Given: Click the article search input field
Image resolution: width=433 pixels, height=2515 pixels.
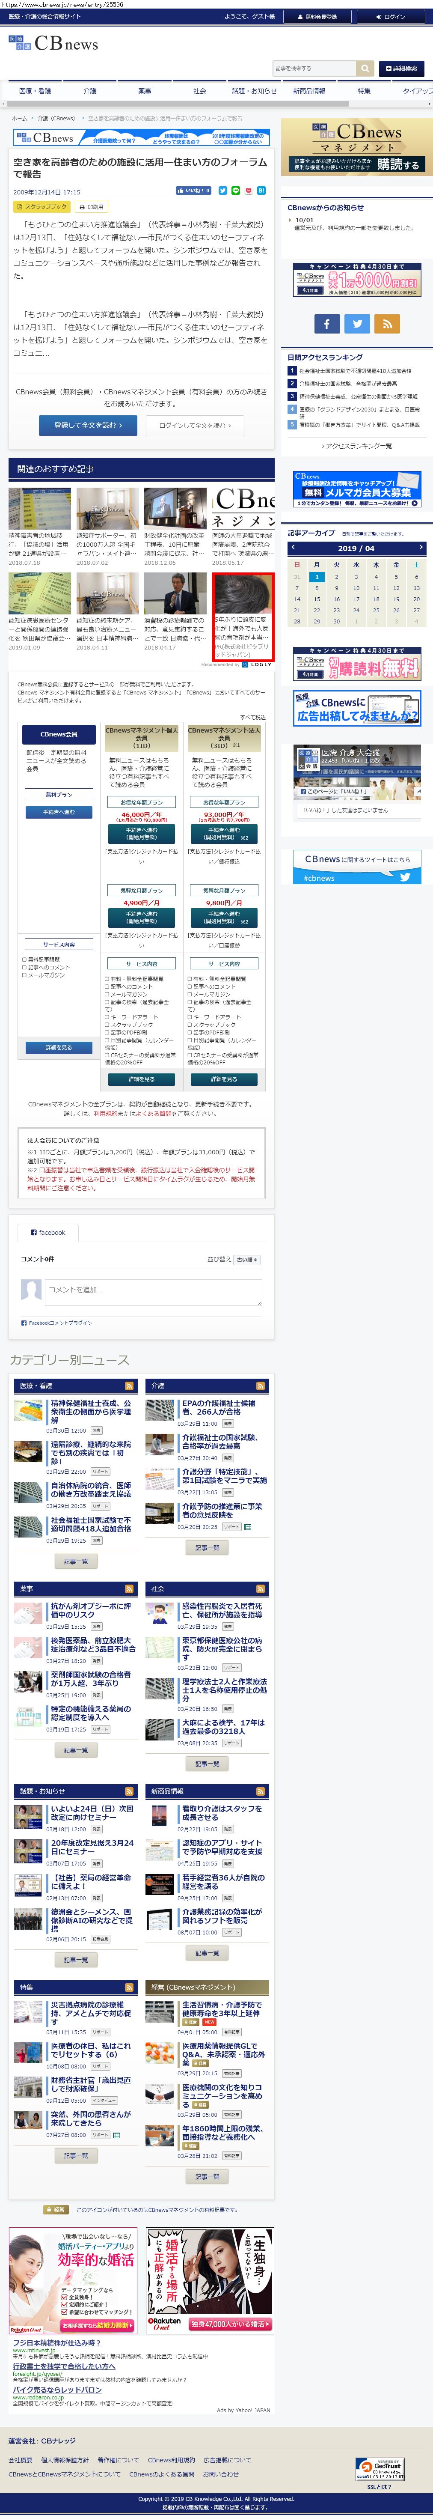Looking at the screenshot, I should tap(314, 69).
